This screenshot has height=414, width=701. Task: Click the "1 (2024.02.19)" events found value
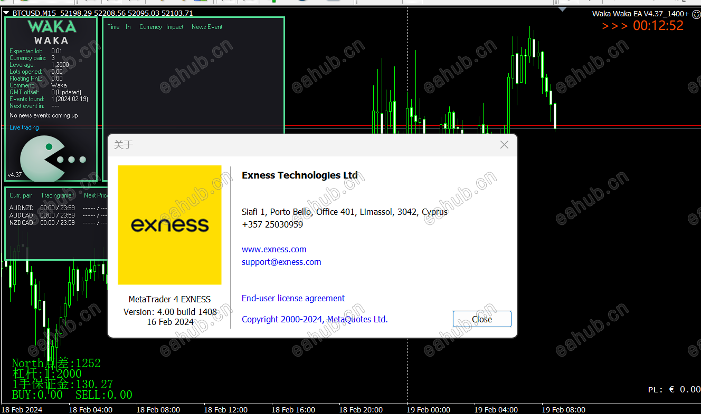click(70, 99)
